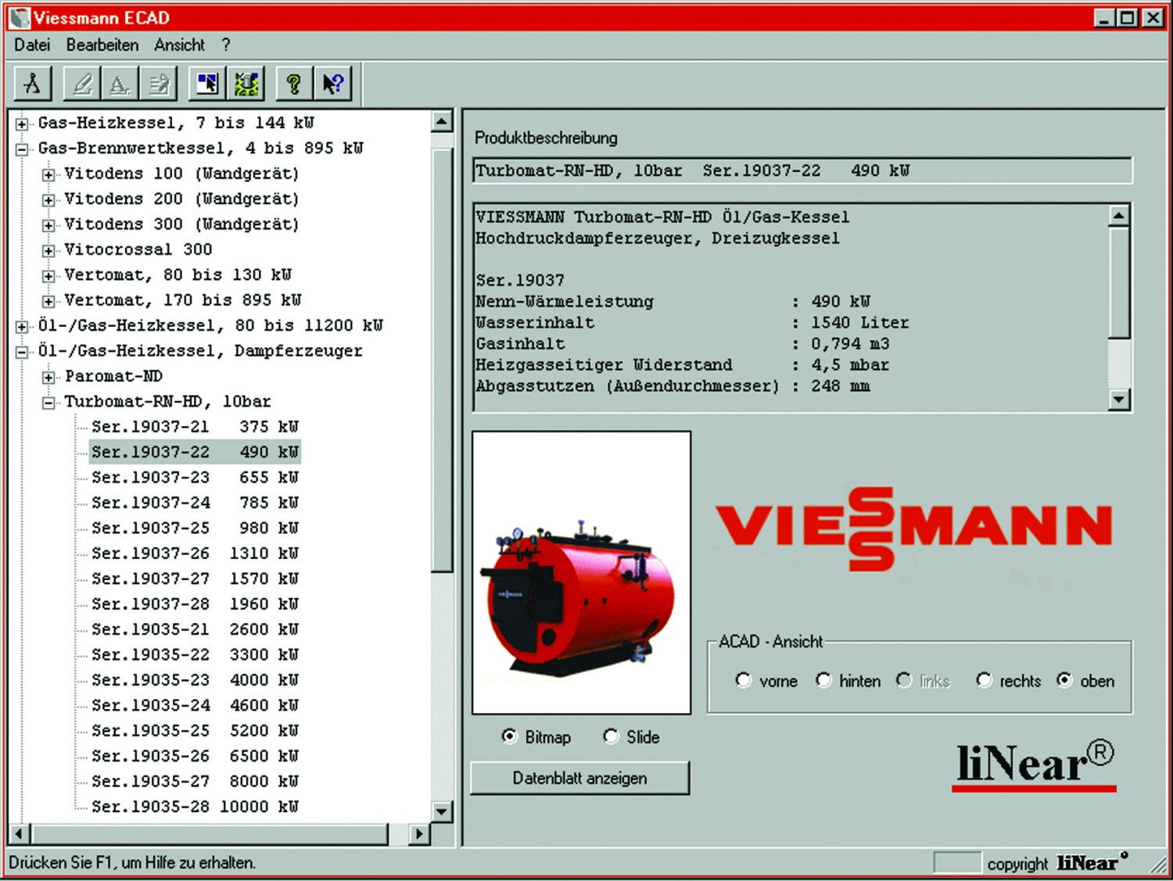Select Ser.19037-21 375 kW
The image size is (1173, 881).
(x=195, y=427)
